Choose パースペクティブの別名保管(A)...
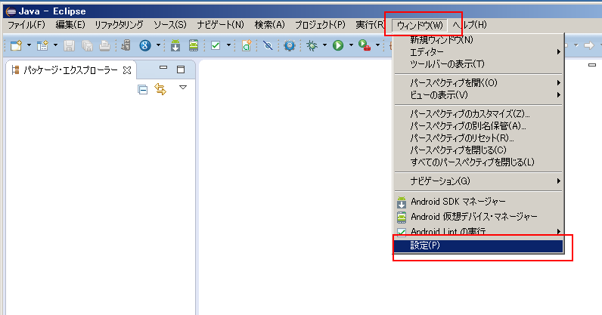This screenshot has height=315, width=602. (478, 126)
